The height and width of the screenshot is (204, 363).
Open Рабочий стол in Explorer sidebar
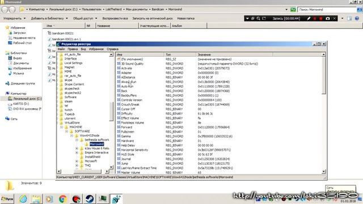[22, 43]
